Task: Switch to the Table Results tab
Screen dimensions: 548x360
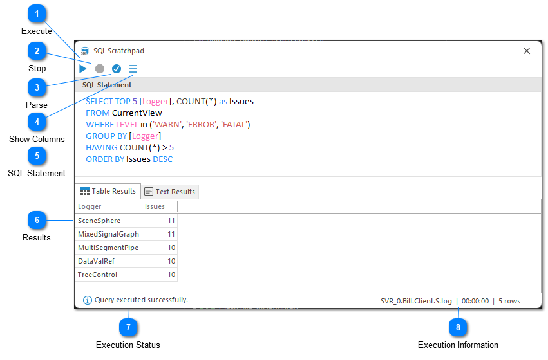Action: coord(108,192)
